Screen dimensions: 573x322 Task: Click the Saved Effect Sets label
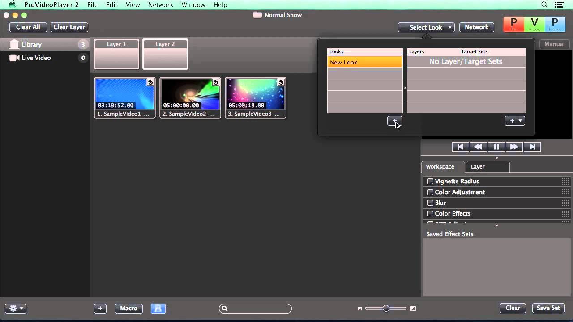point(449,234)
